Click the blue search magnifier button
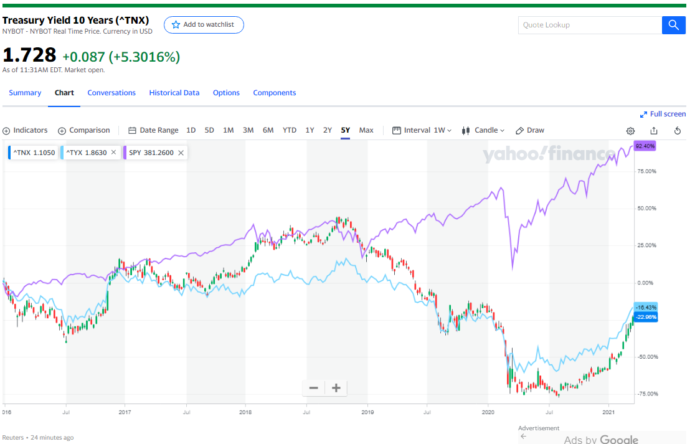700x444 pixels. pos(673,25)
